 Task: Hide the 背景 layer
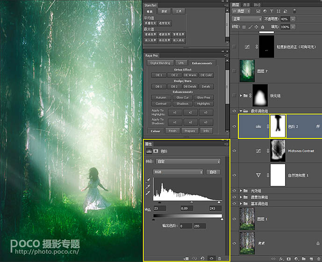234,243
